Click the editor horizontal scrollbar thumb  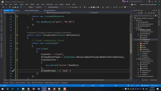tap(58, 80)
